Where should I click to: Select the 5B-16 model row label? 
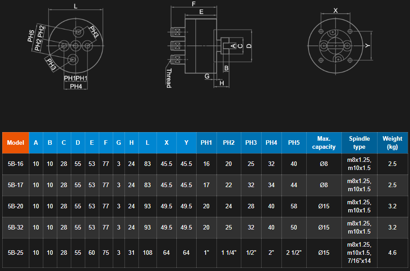15,164
